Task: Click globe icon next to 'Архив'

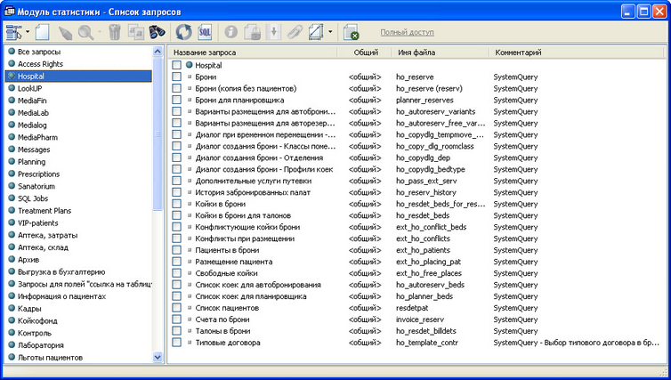Action: tap(12, 259)
